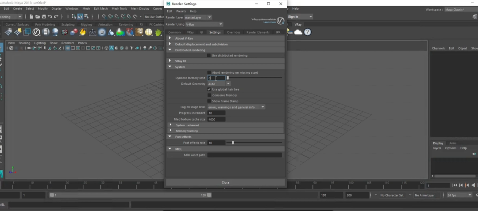
Task: Switch to the Anim layer tab
Action: [453, 143]
